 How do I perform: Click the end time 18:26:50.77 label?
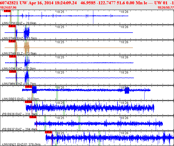coord(165,8)
